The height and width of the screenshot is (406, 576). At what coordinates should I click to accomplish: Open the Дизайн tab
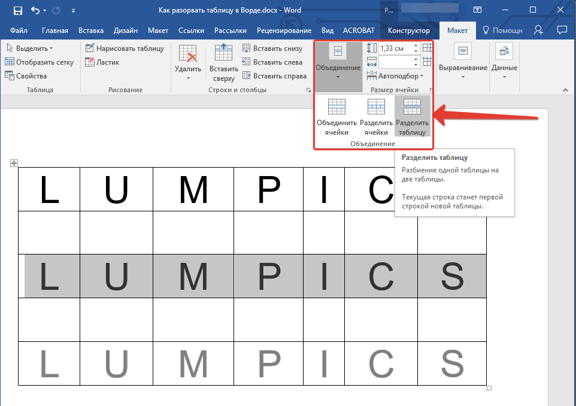(x=125, y=31)
